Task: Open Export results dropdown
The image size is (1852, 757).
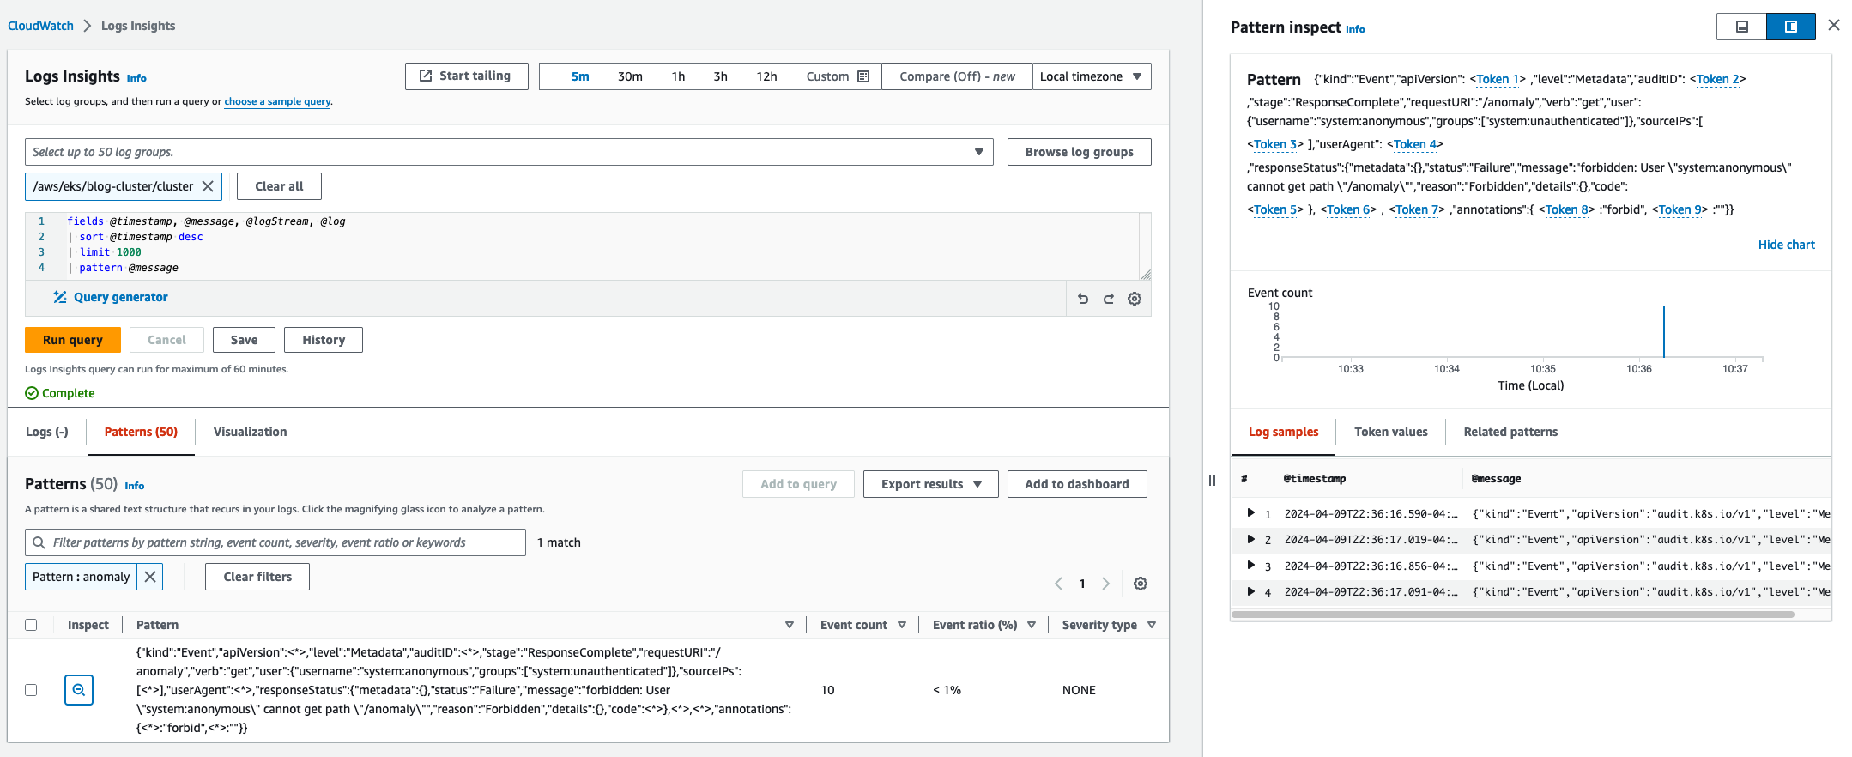Action: tap(930, 484)
